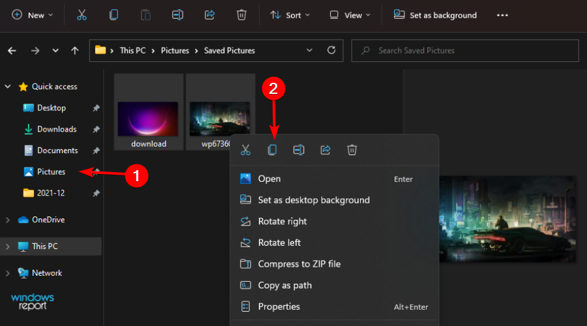Click the Rename icon in the top toolbar
Image resolution: width=587 pixels, height=326 pixels.
(177, 15)
